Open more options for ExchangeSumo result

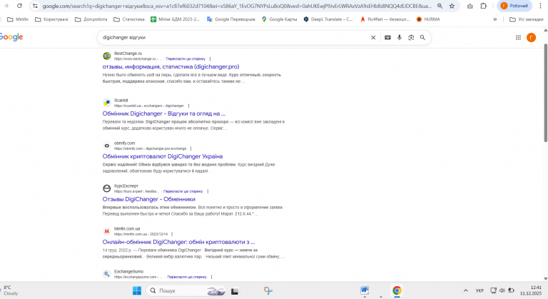[x=211, y=277]
